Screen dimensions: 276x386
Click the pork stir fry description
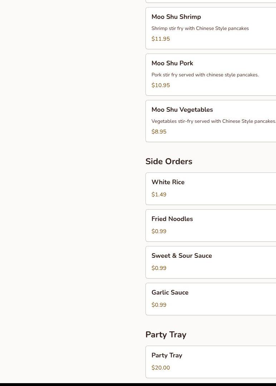coord(205,75)
